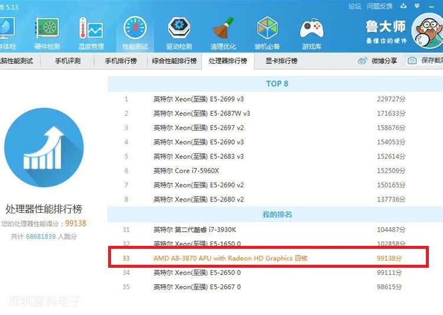Select the 处理器排行榜 tab
443x315 pixels.
[x=228, y=61]
